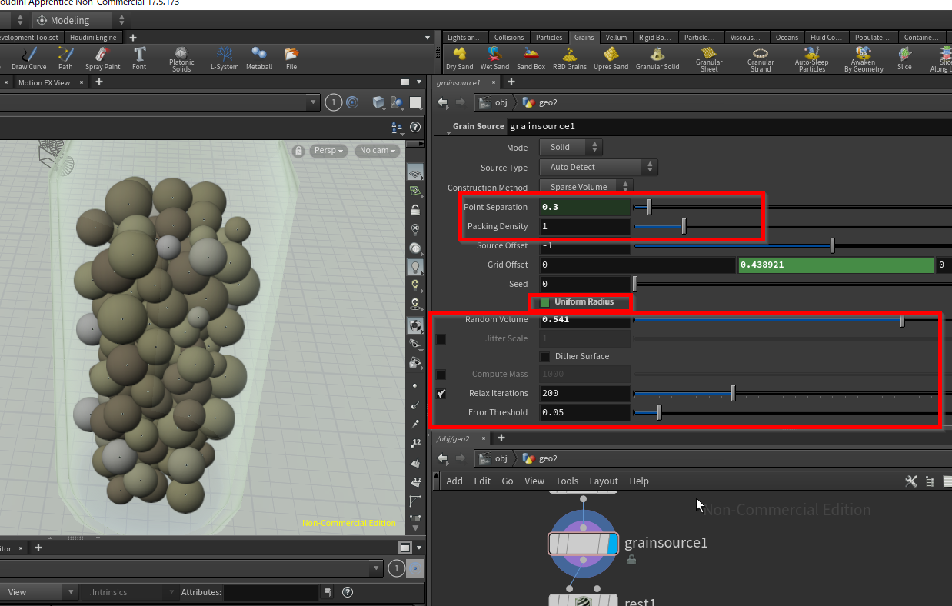Click the Random Volume slider handle
Image resolution: width=952 pixels, height=606 pixels.
click(902, 321)
